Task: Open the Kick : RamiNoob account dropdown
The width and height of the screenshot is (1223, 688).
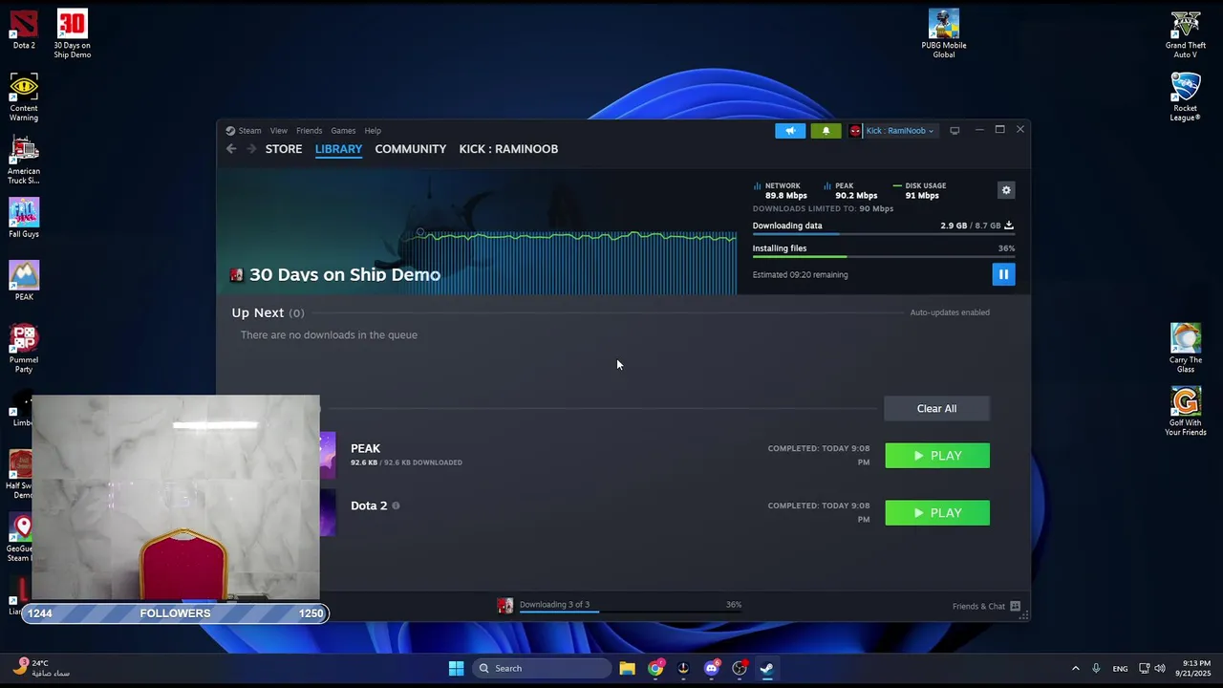Action: point(899,131)
